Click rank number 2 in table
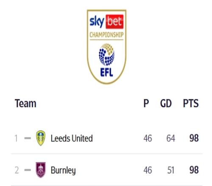 [17, 170]
